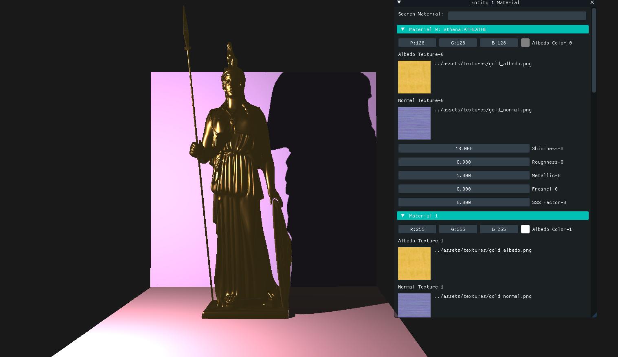Adjust G:128 value of Albedo Color-0
The height and width of the screenshot is (357, 618).
pyautogui.click(x=458, y=43)
